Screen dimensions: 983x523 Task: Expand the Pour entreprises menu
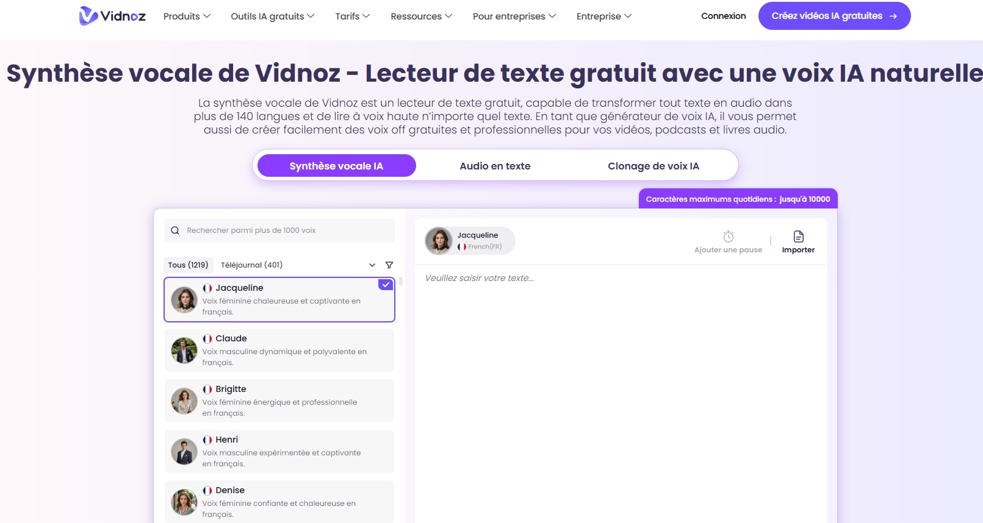pyautogui.click(x=514, y=16)
